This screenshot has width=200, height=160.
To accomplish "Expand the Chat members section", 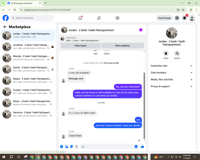I will pos(172,73).
